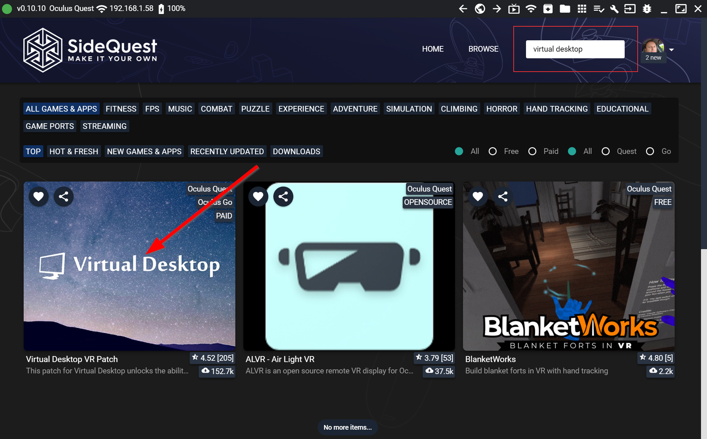Filter by HORROR category
Screen dimensions: 707x439
coord(502,109)
